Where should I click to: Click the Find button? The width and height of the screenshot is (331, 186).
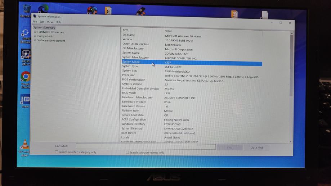coord(230,148)
